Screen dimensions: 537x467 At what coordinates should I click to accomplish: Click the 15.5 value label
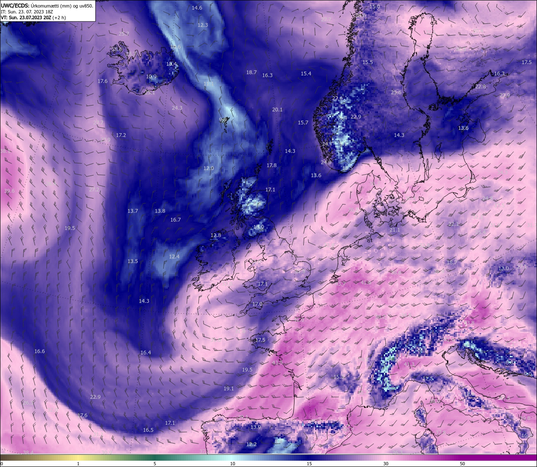[x=368, y=62]
